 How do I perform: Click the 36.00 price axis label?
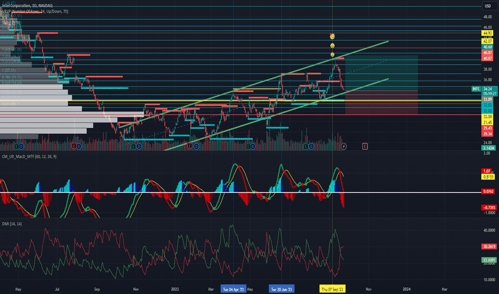point(488,80)
